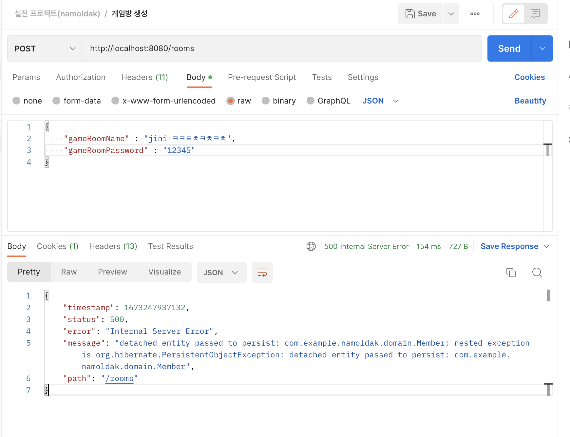
Task: Open the Save options dropdown arrow
Action: click(451, 14)
